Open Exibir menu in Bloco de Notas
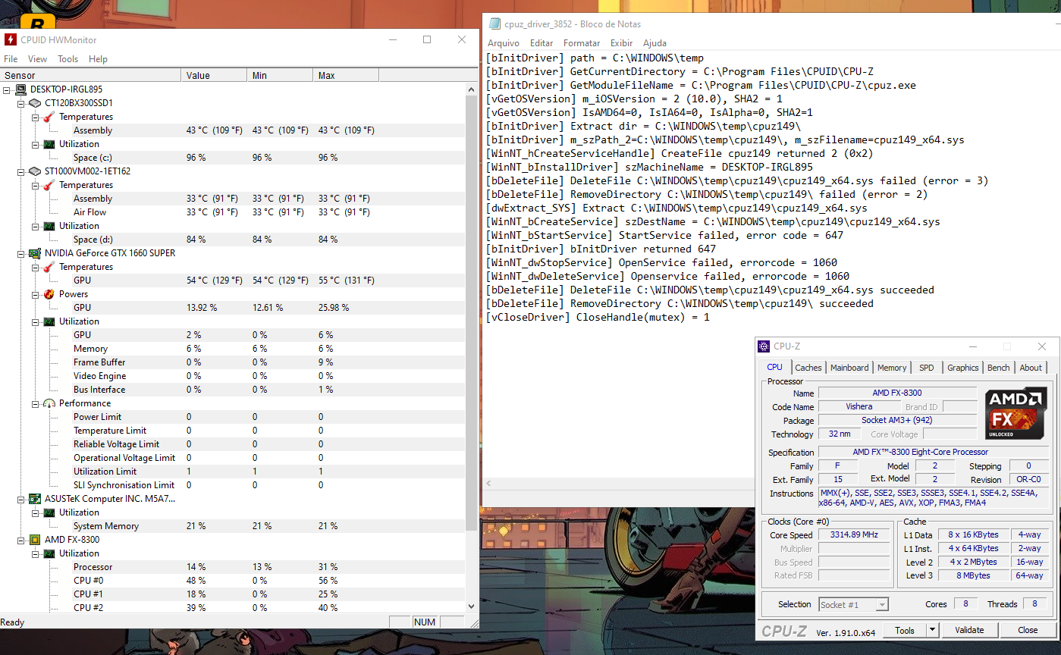 point(621,43)
